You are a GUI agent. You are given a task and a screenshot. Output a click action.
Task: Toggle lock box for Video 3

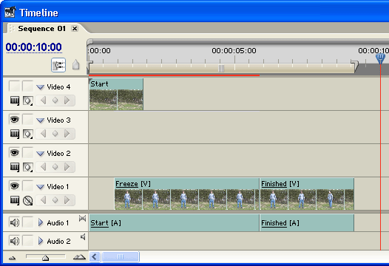click(28, 119)
